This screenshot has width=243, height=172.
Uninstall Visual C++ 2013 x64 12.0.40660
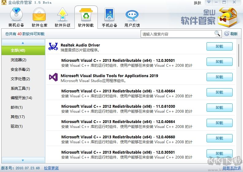(x=219, y=138)
